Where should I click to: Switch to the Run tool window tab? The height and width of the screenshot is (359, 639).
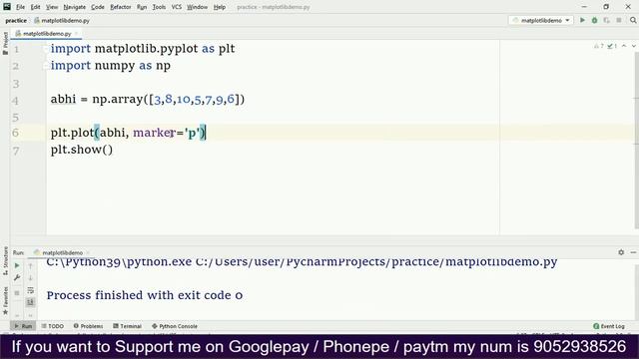(x=23, y=326)
